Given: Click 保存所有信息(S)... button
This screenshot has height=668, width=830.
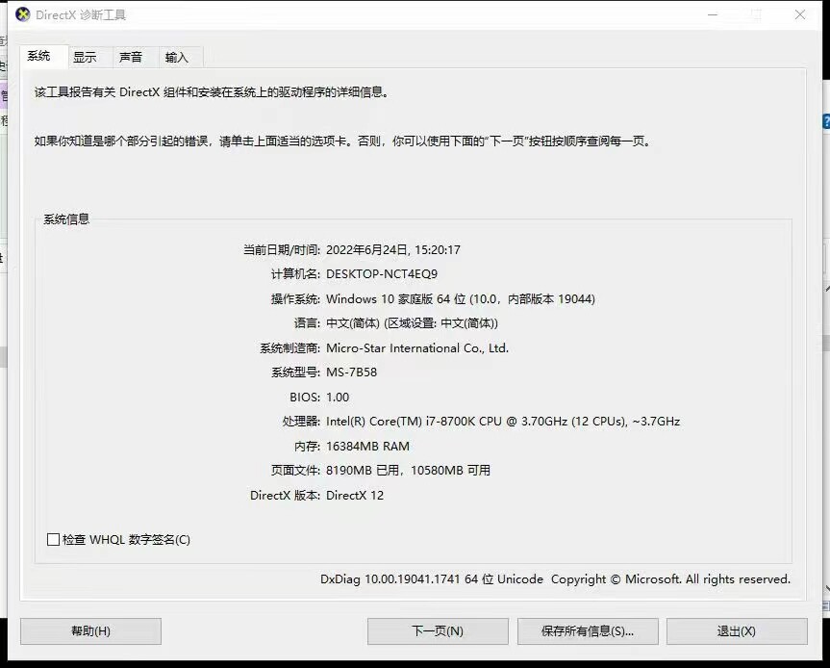Looking at the screenshot, I should [587, 631].
